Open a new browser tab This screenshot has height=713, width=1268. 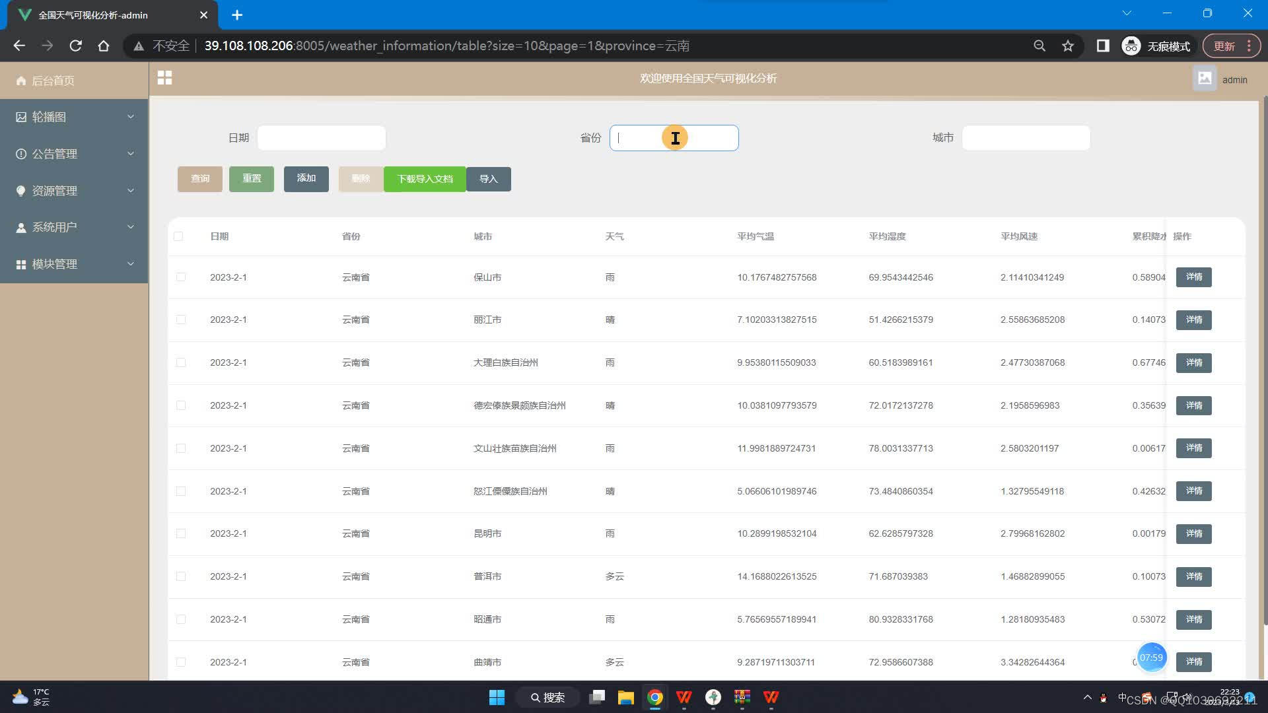(x=237, y=15)
